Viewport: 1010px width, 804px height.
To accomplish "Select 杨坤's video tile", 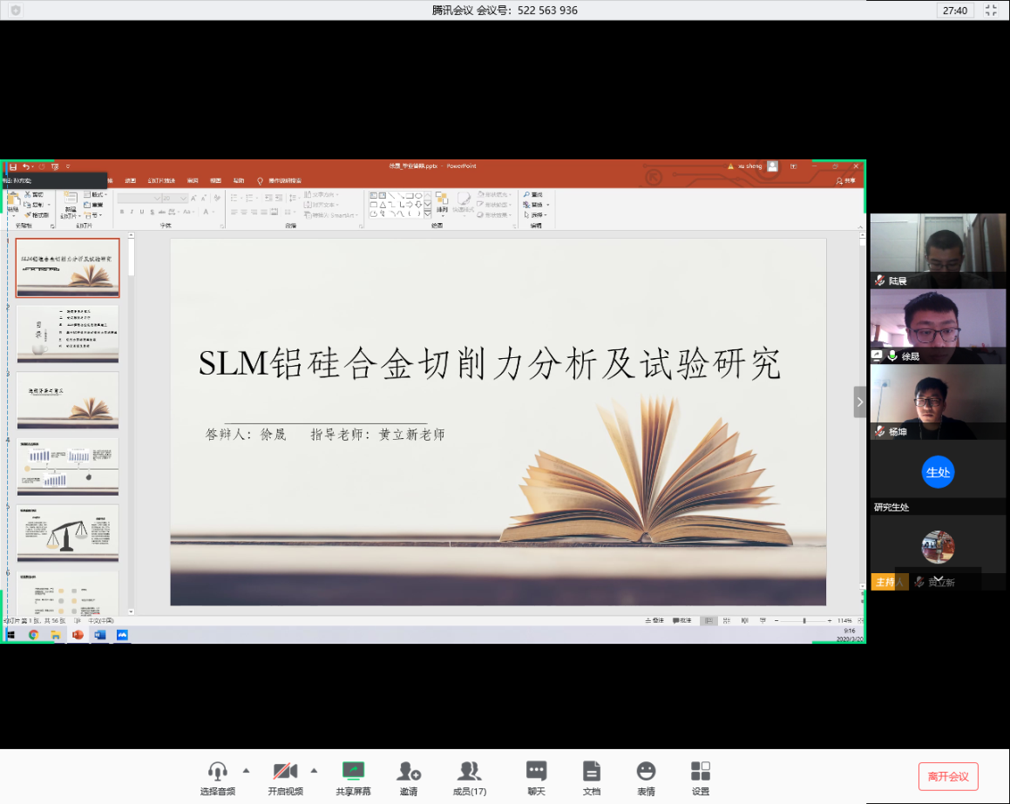I will tap(938, 402).
